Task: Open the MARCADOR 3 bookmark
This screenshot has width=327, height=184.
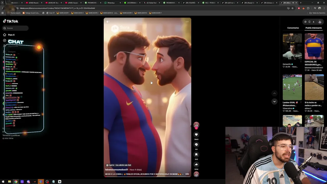Action: 92,13
